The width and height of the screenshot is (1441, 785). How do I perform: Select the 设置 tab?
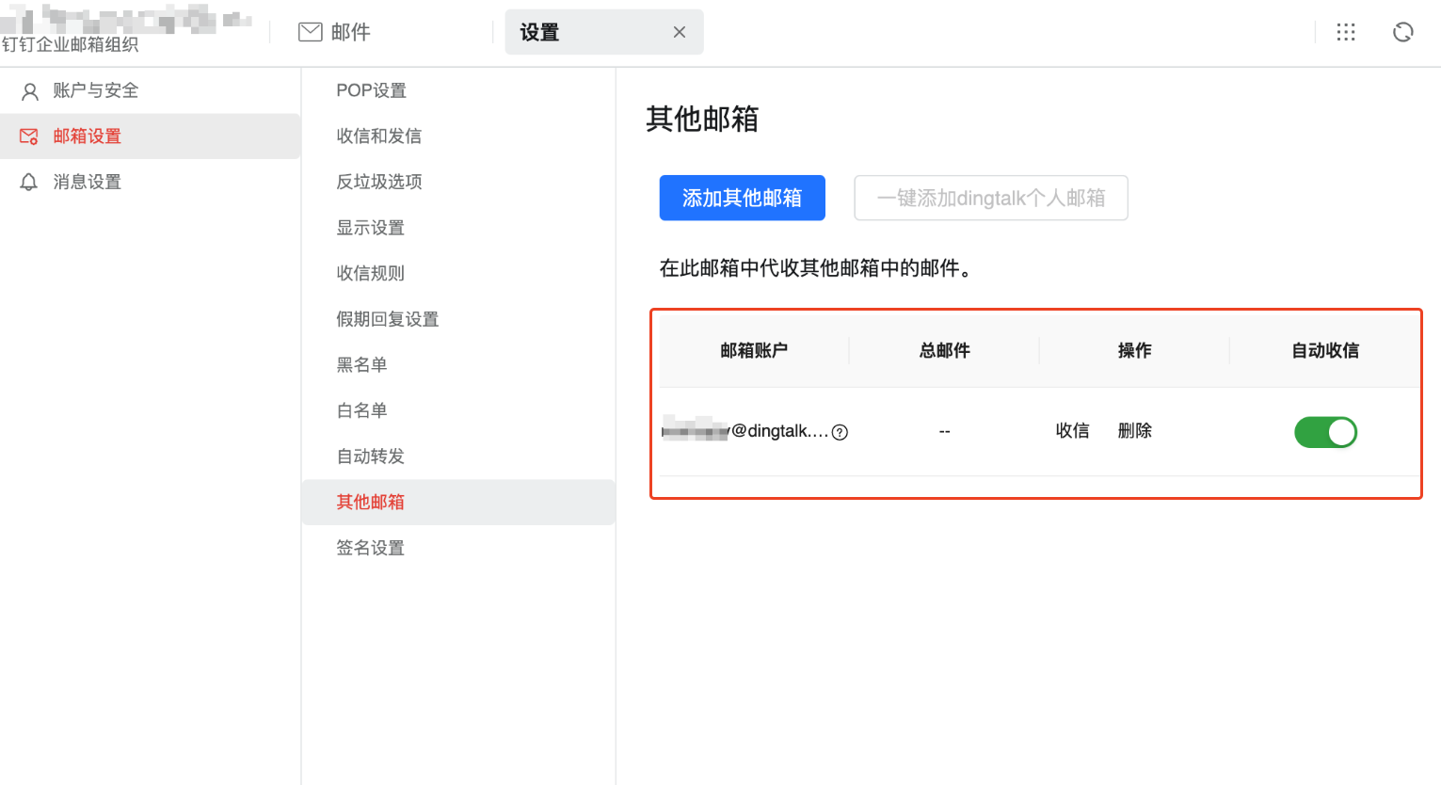coord(604,32)
